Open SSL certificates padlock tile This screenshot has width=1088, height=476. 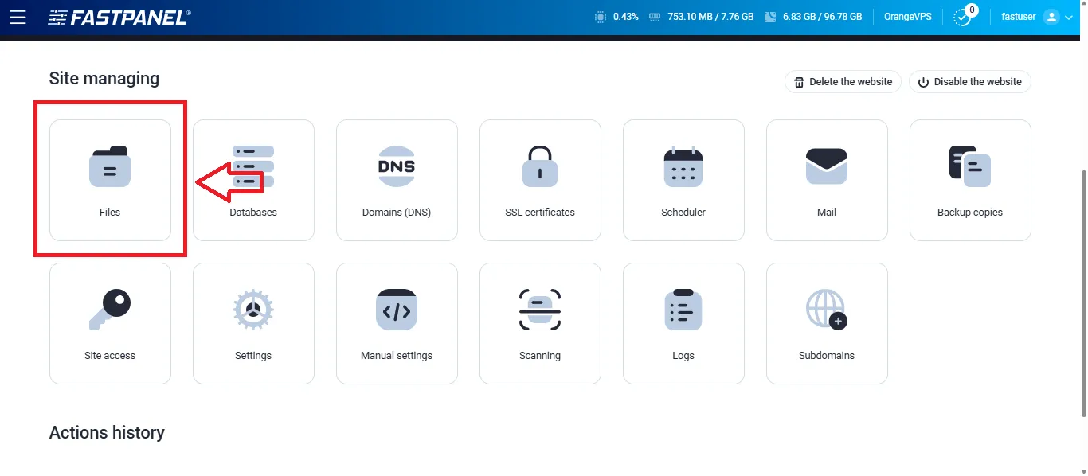pos(540,180)
